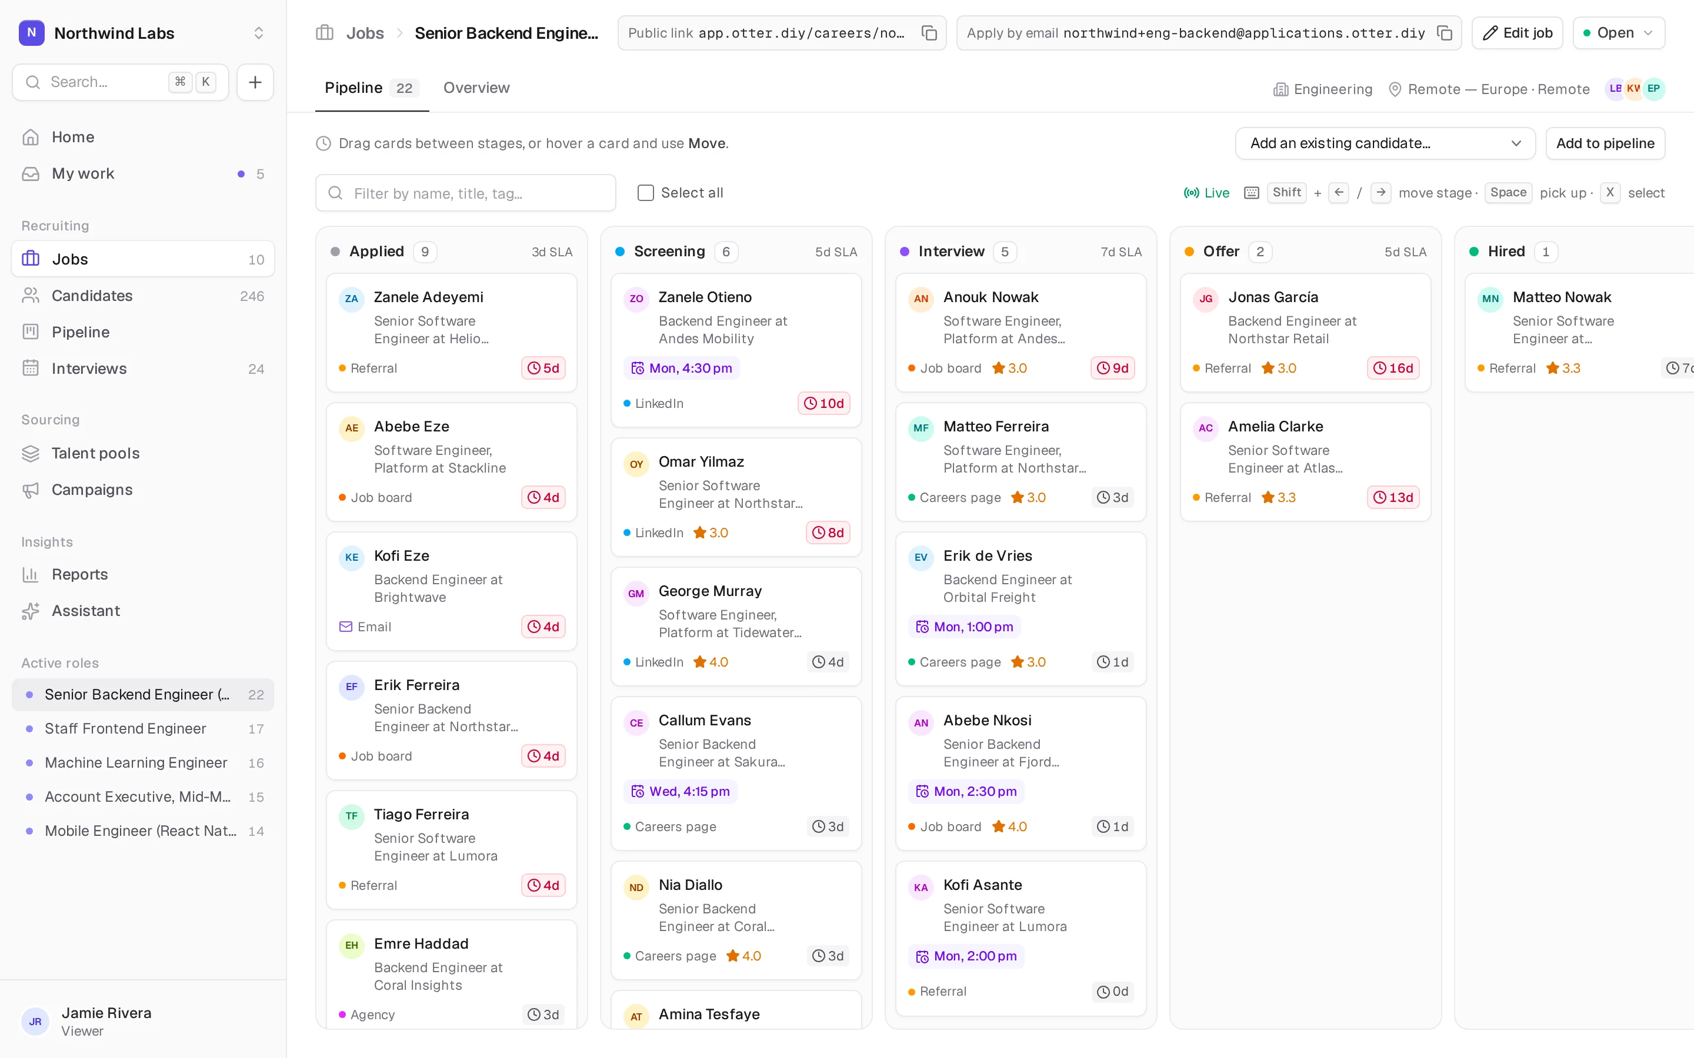Open Matteo Nowak hired card
The image size is (1694, 1058).
tap(1580, 332)
